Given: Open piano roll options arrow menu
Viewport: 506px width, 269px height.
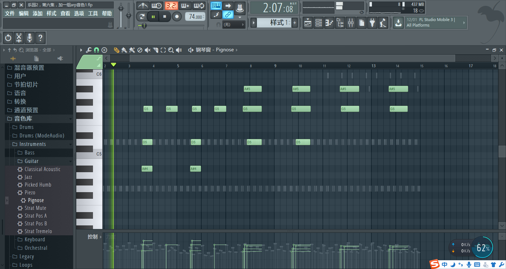Looking at the screenshot, I should click(81, 50).
